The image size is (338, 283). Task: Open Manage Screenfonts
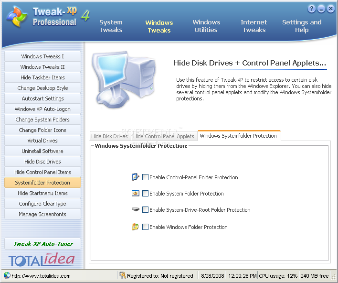(x=42, y=214)
